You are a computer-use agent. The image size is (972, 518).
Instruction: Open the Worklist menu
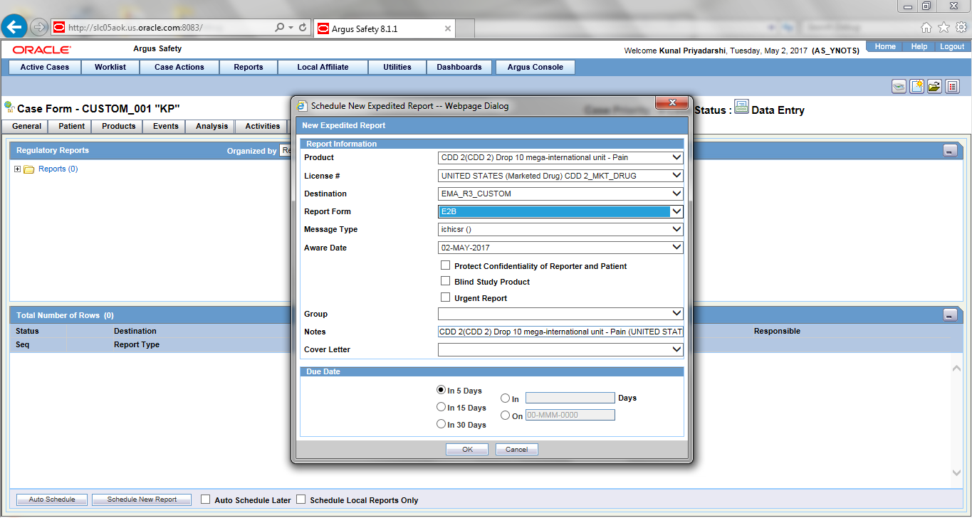pyautogui.click(x=110, y=67)
